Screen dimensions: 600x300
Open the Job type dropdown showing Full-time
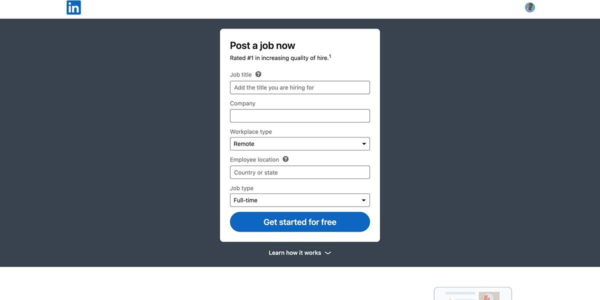point(299,200)
